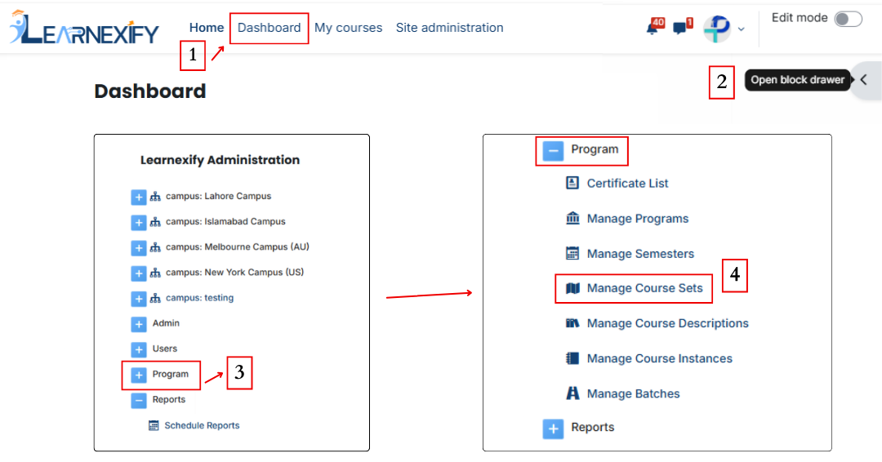Click the Manage Batches road icon
This screenshot has height=462, width=882.
(x=572, y=393)
